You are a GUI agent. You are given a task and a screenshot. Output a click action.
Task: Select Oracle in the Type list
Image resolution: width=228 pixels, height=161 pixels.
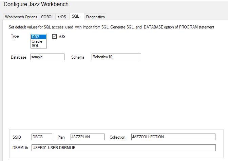(39, 41)
